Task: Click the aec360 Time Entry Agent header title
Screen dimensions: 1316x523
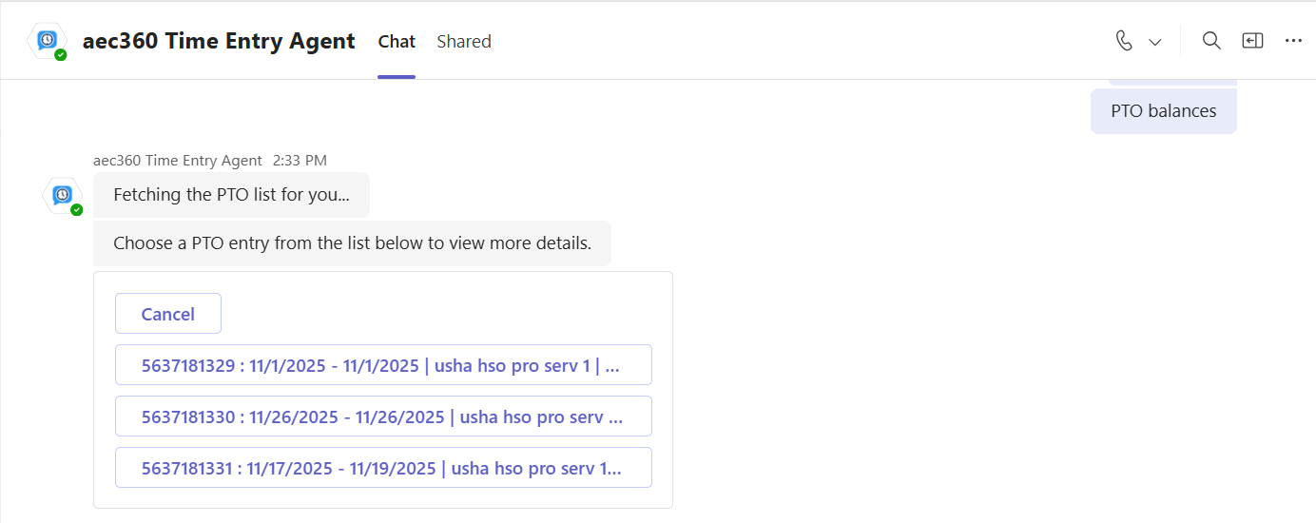Action: coord(219,42)
